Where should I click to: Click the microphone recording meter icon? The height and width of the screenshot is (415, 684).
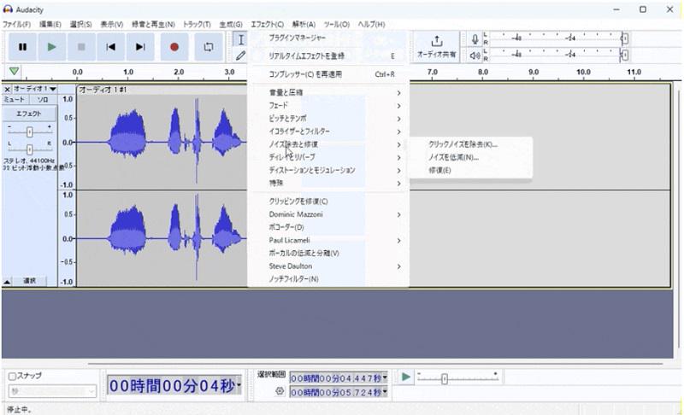475,39
